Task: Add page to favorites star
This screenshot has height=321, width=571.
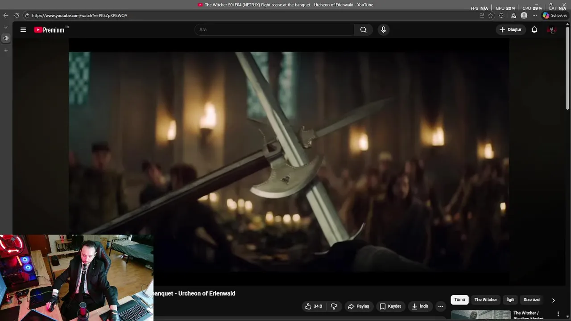Action: (491, 16)
